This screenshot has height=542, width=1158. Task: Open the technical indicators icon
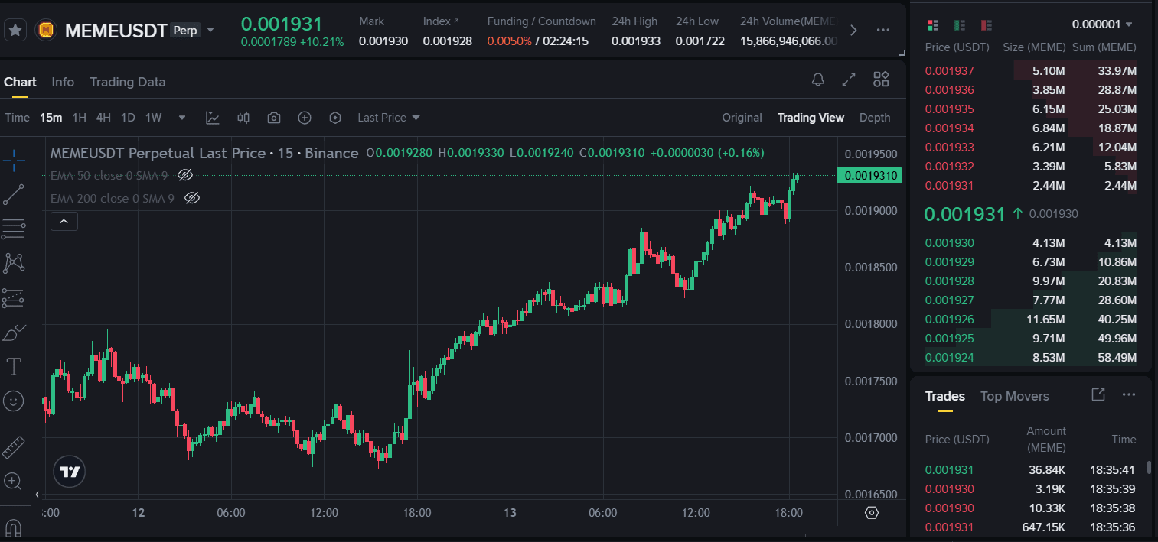[x=213, y=118]
